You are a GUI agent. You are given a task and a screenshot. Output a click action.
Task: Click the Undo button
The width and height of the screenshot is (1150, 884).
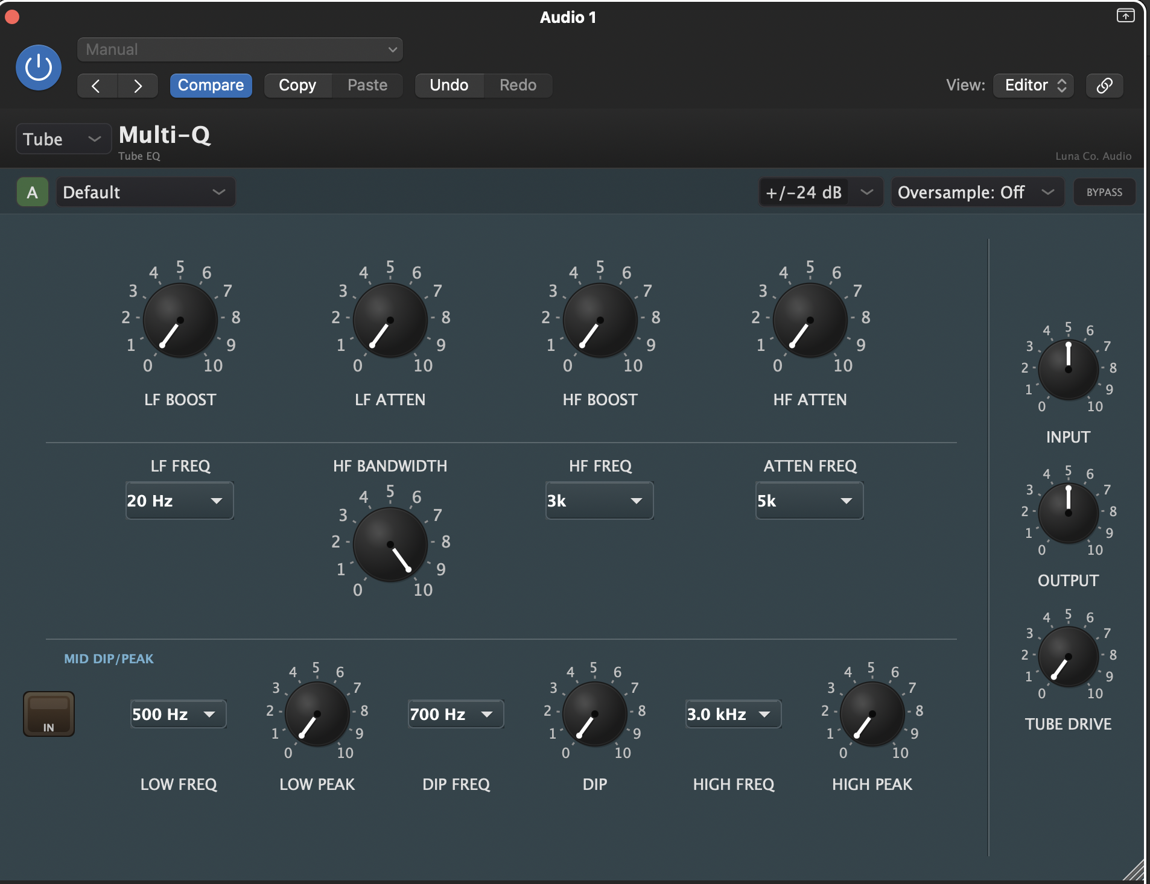[449, 85]
